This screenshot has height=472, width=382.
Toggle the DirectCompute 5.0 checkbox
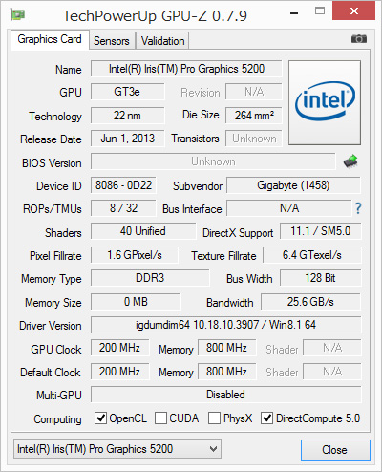(x=266, y=418)
